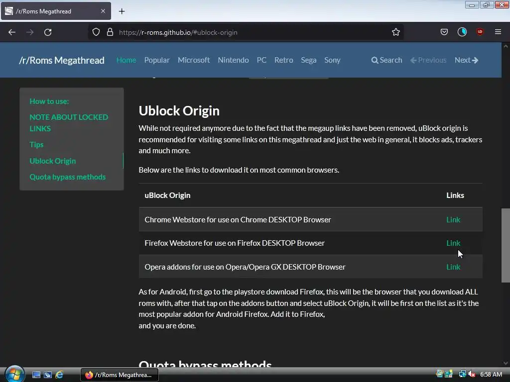This screenshot has width=510, height=382.
Task: Click the Ublock Origin heading
Action: [179, 111]
